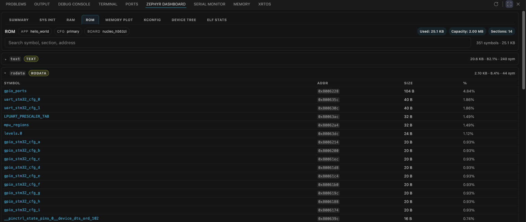Sort by SYMBOL column header
This screenshot has height=222, width=526.
point(12,83)
